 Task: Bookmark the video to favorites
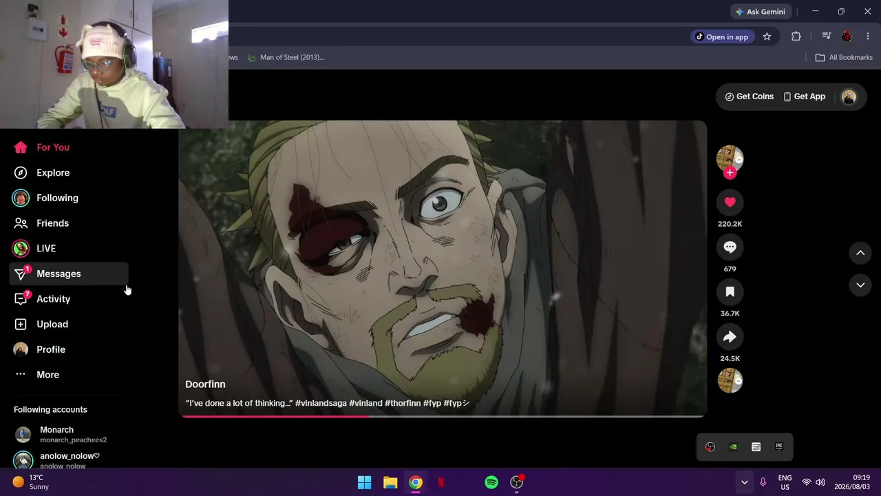click(730, 292)
